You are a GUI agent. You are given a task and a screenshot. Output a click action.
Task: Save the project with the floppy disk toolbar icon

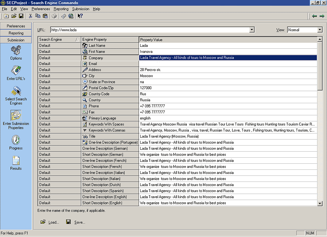pyautogui.click(x=21, y=16)
